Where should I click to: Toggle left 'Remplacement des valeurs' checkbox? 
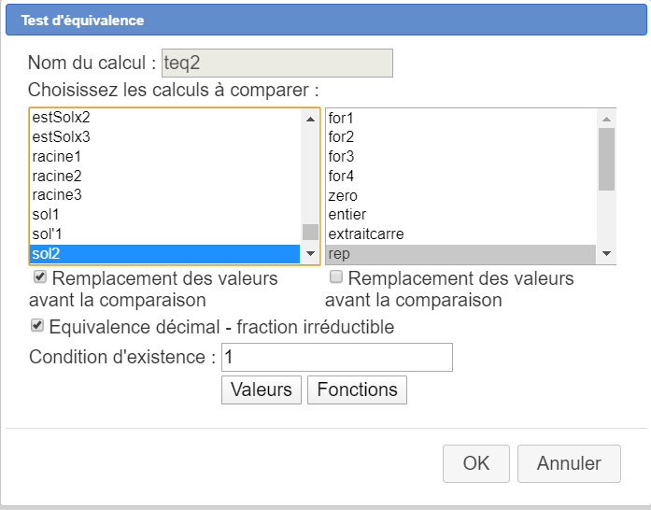39,277
